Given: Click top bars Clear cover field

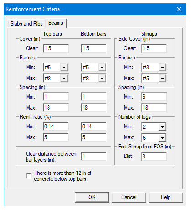Looking at the screenshot, I should [x=56, y=48].
